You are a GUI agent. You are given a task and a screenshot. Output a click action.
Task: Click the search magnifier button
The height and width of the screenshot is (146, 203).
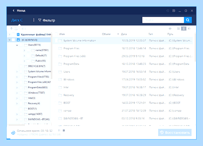pos(188,20)
